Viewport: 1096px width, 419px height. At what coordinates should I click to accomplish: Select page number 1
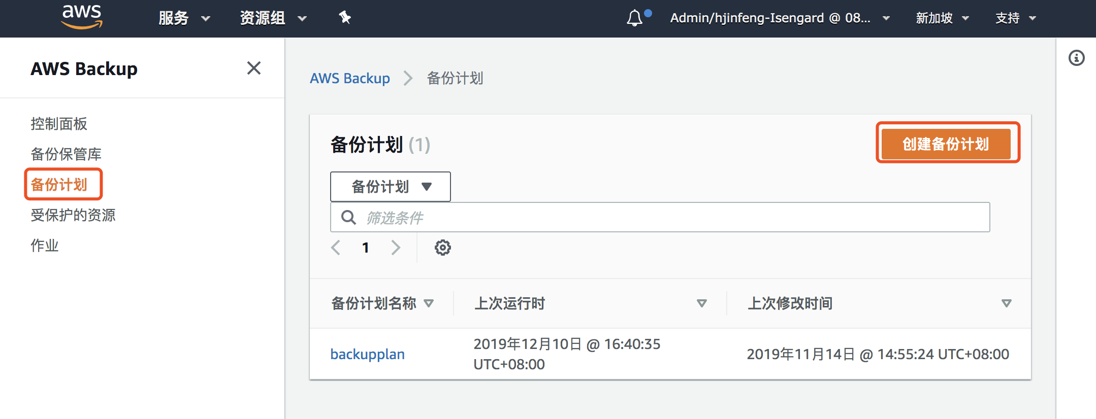[365, 248]
